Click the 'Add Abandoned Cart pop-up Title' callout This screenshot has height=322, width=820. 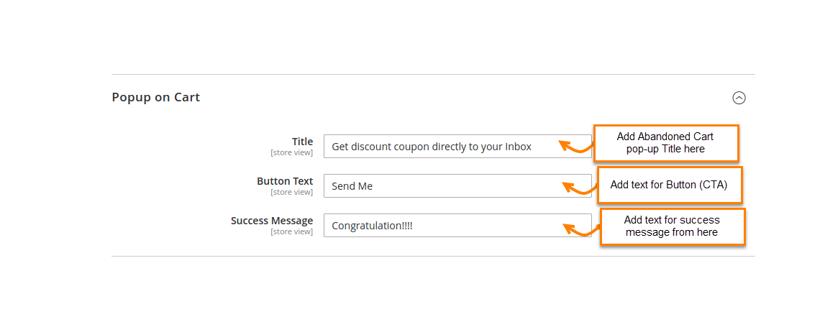665,142
